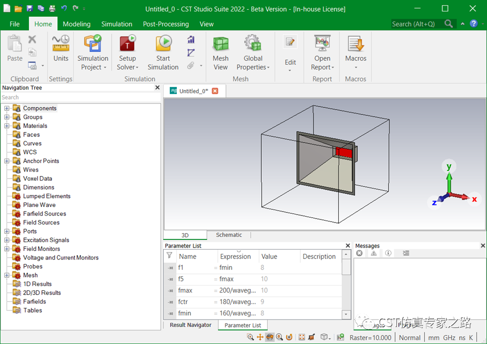Click the Optimizer bar chart icon
This screenshot has height=344, width=487.
(x=191, y=40)
